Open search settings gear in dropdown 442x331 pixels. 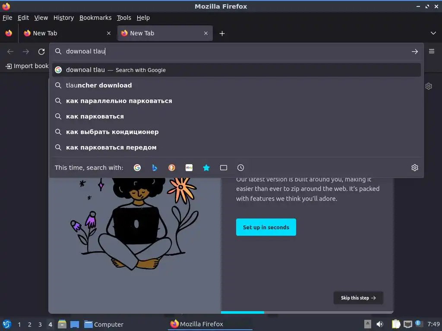pos(415,168)
